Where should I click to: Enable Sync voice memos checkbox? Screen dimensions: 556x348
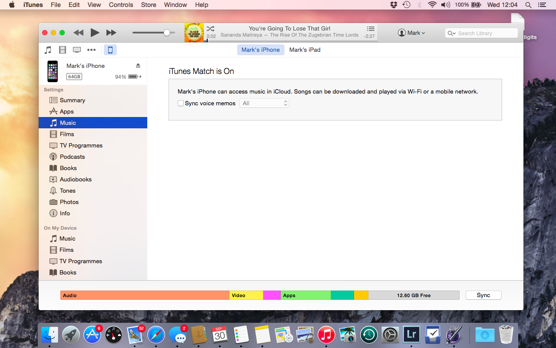point(181,103)
